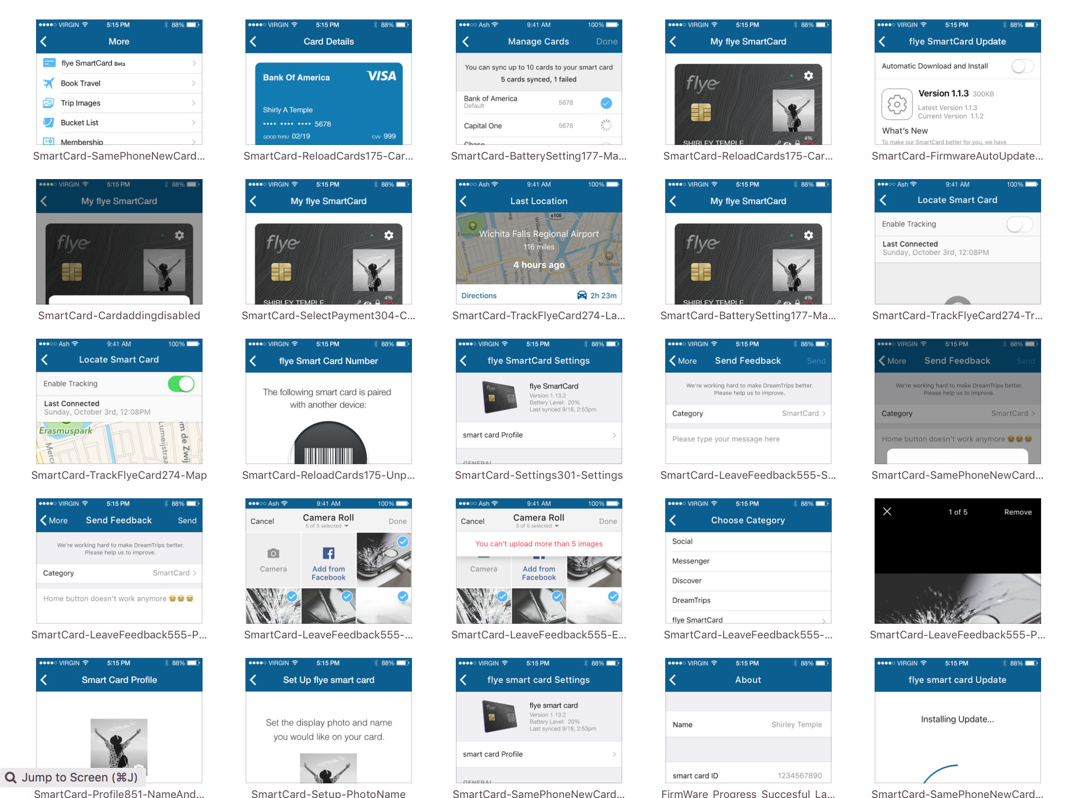Tap back arrow on the About screen
This screenshot has height=798, width=1083.
point(673,680)
